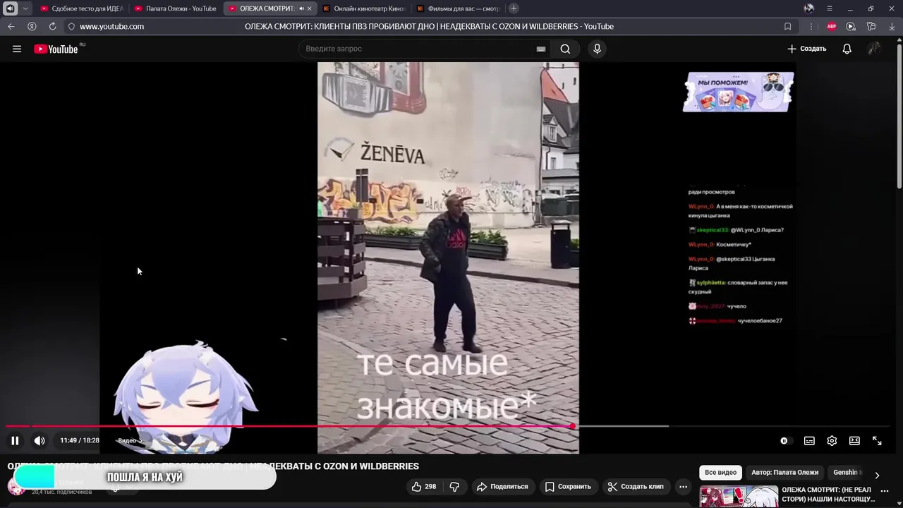
Task: Dislike the video
Action: [454, 486]
